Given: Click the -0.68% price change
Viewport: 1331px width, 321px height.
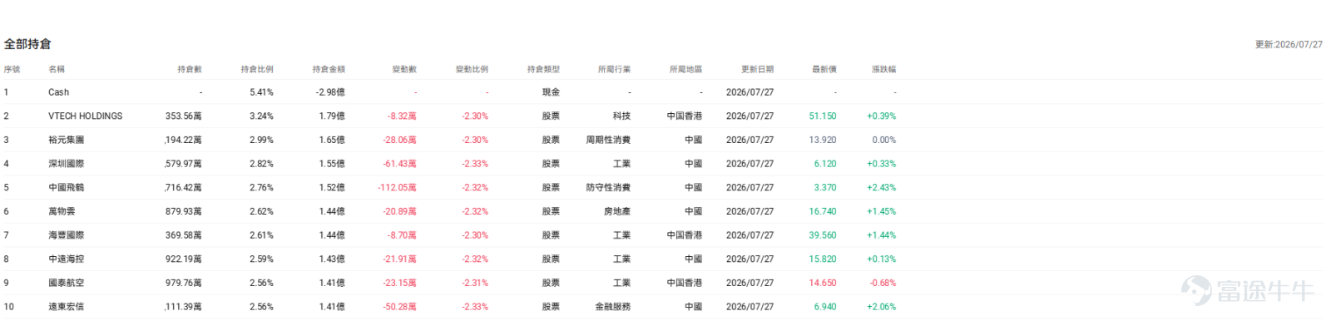Looking at the screenshot, I should click(883, 283).
